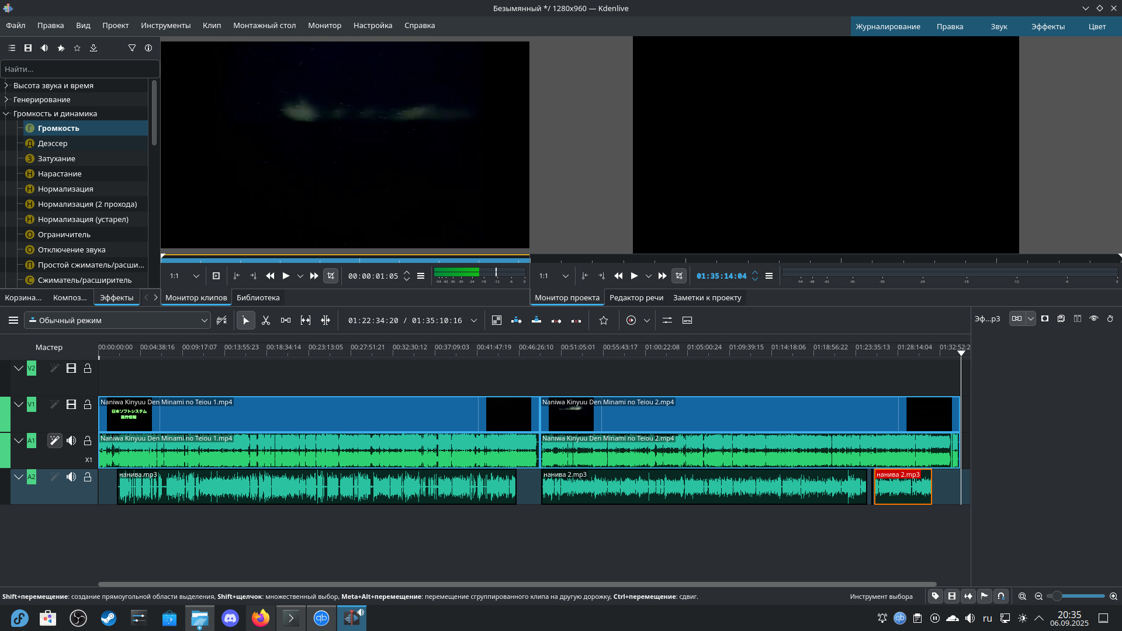Screen dimensions: 1122x631
Task: Click the Zoom in timeline icon
Action: coord(1113,597)
